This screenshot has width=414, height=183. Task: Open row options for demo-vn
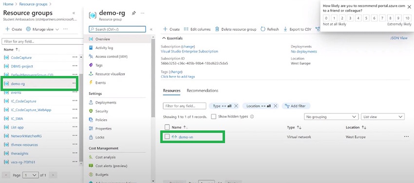point(406,137)
